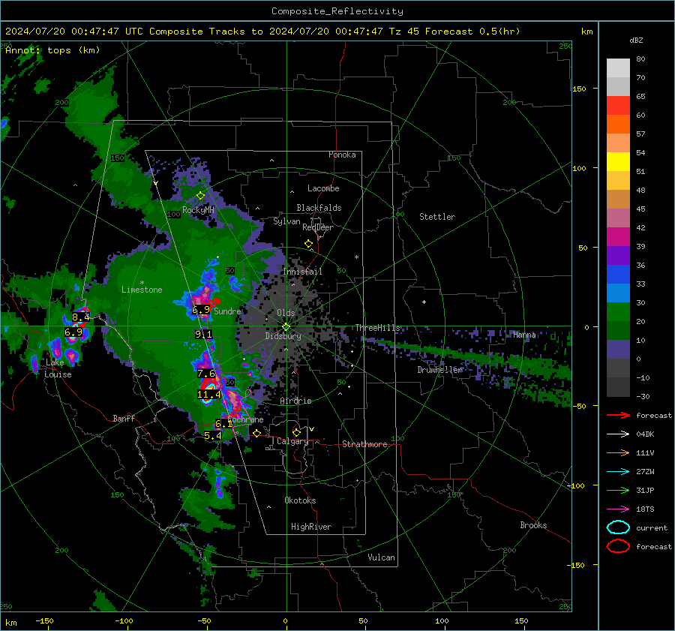Pick the blue 33–36 dBZ legend swatch
The image size is (675, 631).
tap(618, 275)
